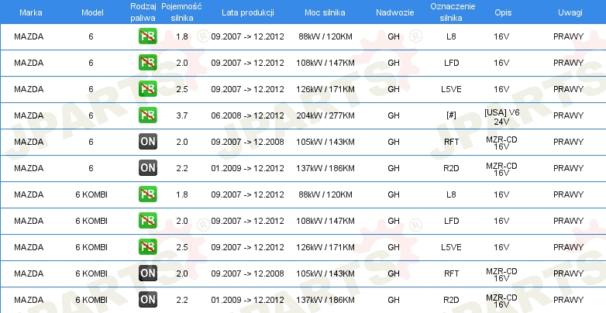Select the 3.7 engine capacity cell
The width and height of the screenshot is (606, 313).
(181, 115)
